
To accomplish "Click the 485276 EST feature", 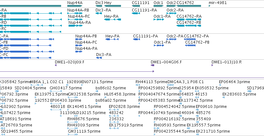I will [197, 116].
